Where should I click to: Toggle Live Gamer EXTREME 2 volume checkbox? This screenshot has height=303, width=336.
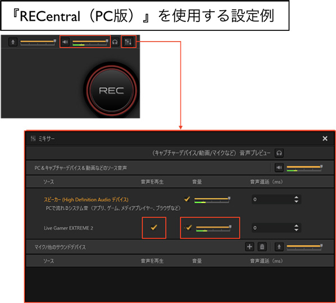189,227
